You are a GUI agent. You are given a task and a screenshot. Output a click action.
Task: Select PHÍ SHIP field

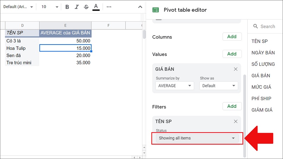(x=261, y=99)
